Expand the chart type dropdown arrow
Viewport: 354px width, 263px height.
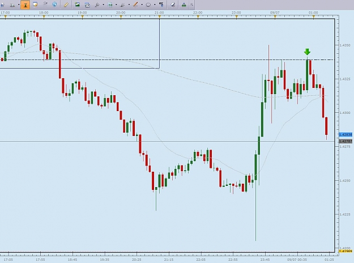click(x=19, y=5)
